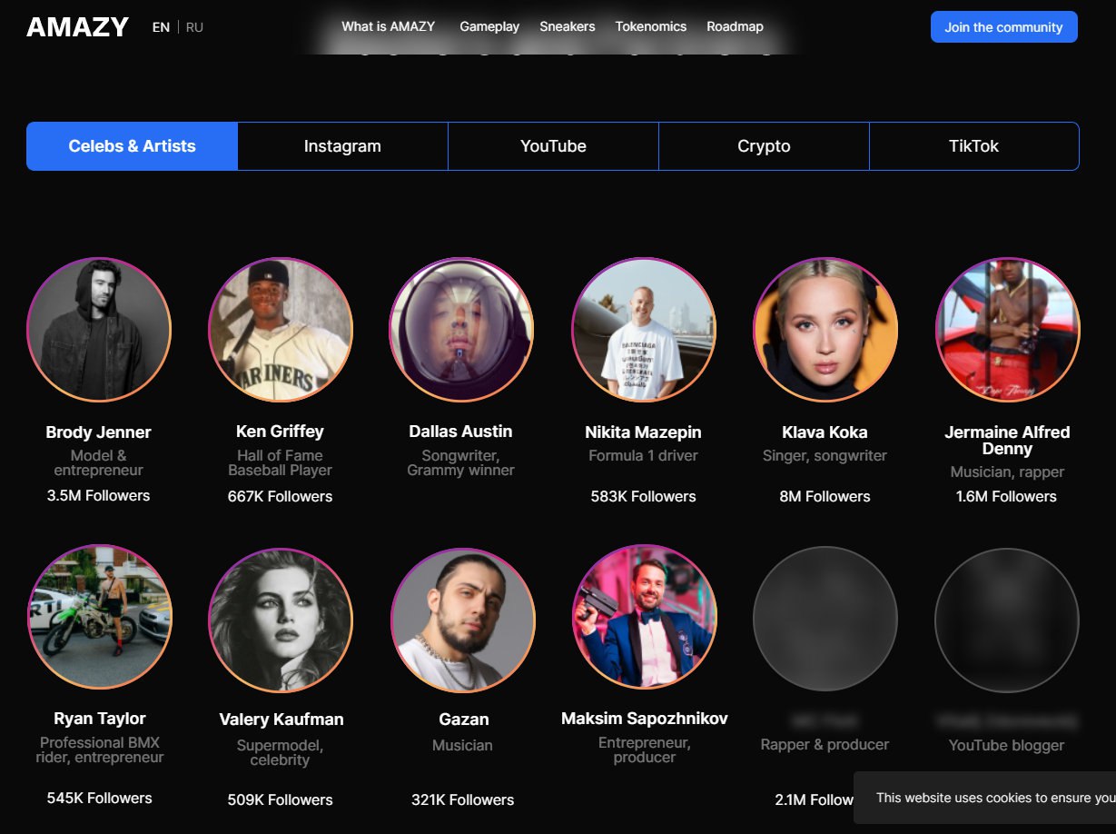The width and height of the screenshot is (1116, 834).
Task: Show the TikTok tab
Action: tap(973, 146)
